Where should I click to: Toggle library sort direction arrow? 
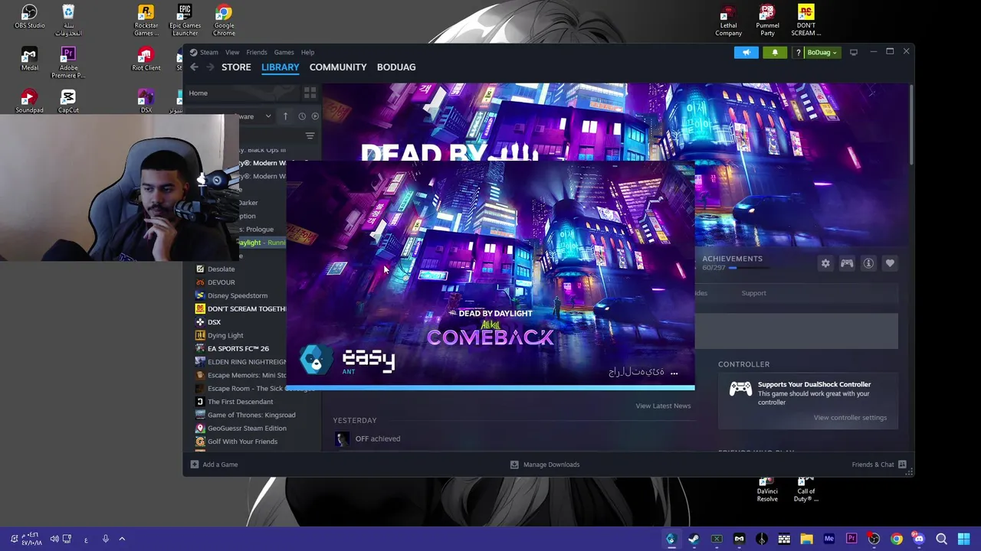285,116
